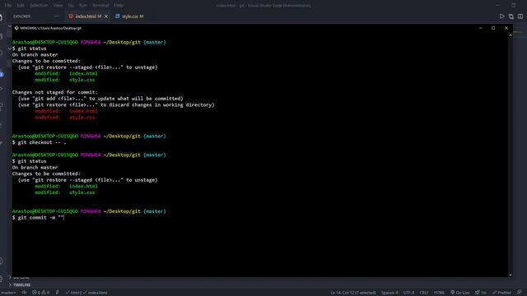Open the Terminal menu
The image size is (527, 296).
(x=100, y=6)
